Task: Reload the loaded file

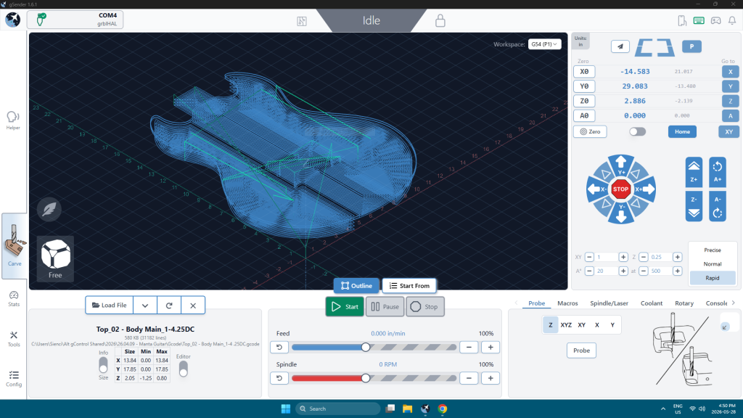Action: point(169,306)
